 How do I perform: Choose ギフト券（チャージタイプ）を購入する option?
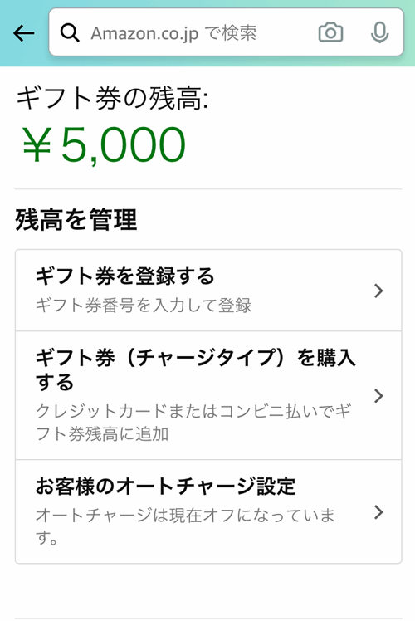click(x=195, y=370)
